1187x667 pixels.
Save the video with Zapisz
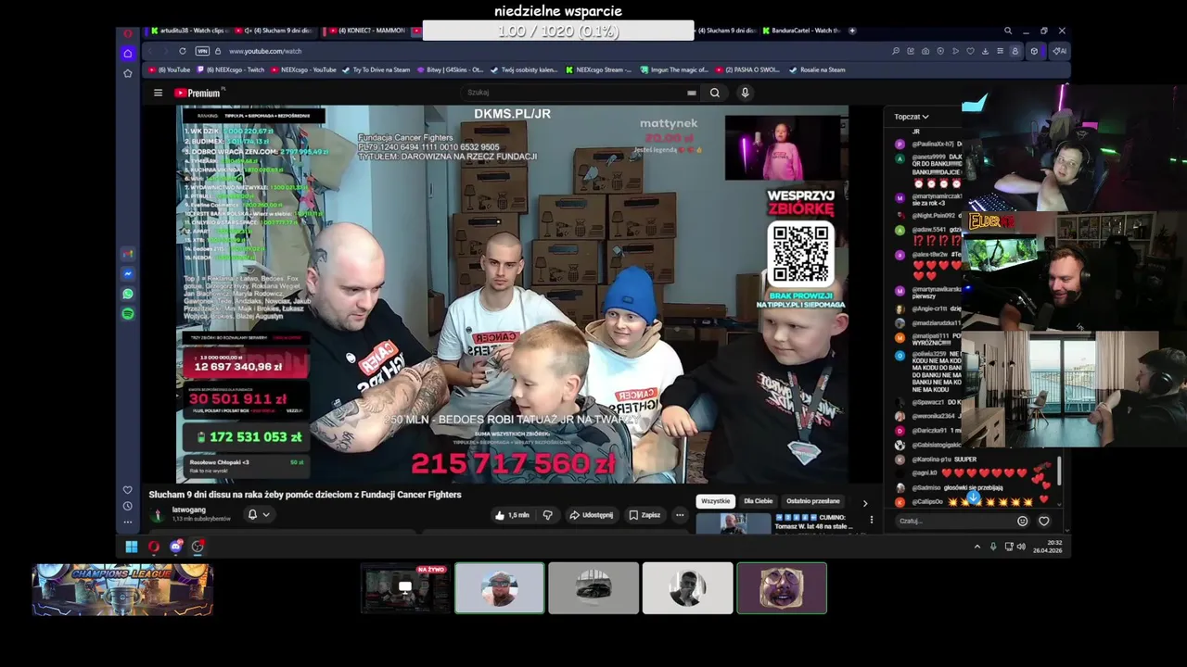tap(645, 515)
